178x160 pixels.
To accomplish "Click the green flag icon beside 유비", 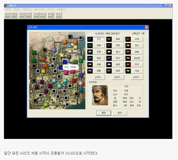I will 109,39.
